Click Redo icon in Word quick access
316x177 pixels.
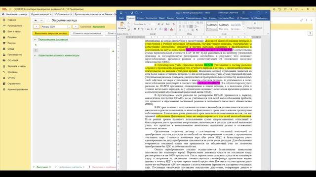coord(132,13)
